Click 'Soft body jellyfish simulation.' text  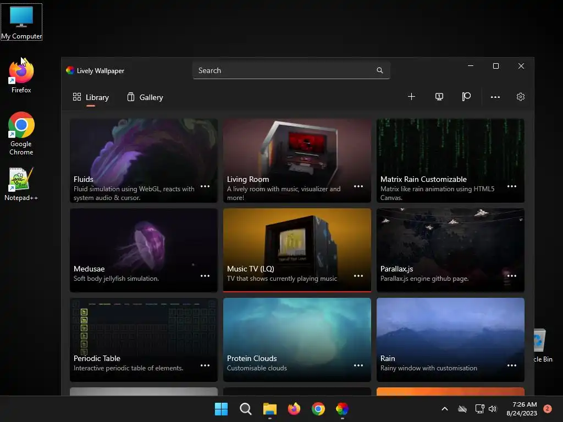tap(117, 279)
